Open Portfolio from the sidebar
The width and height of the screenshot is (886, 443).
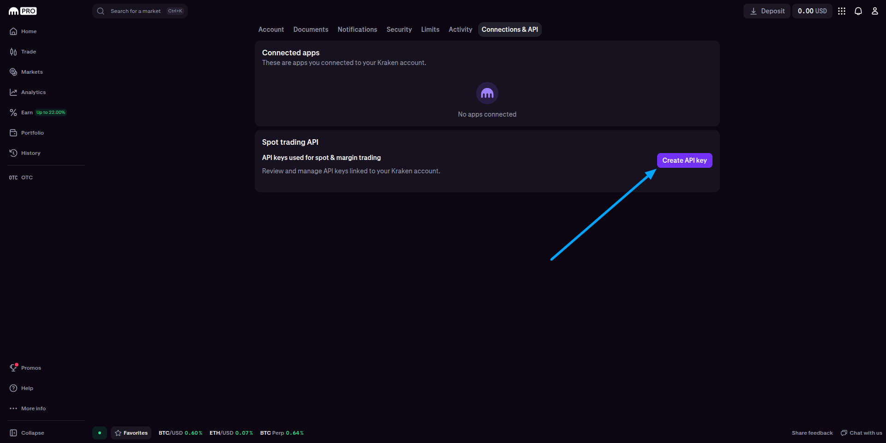[27, 133]
